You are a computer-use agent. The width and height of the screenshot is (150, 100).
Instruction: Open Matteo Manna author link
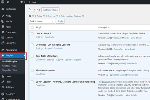coord(119,75)
